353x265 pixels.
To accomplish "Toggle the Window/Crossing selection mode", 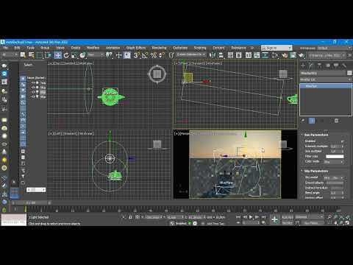I will (48, 55).
